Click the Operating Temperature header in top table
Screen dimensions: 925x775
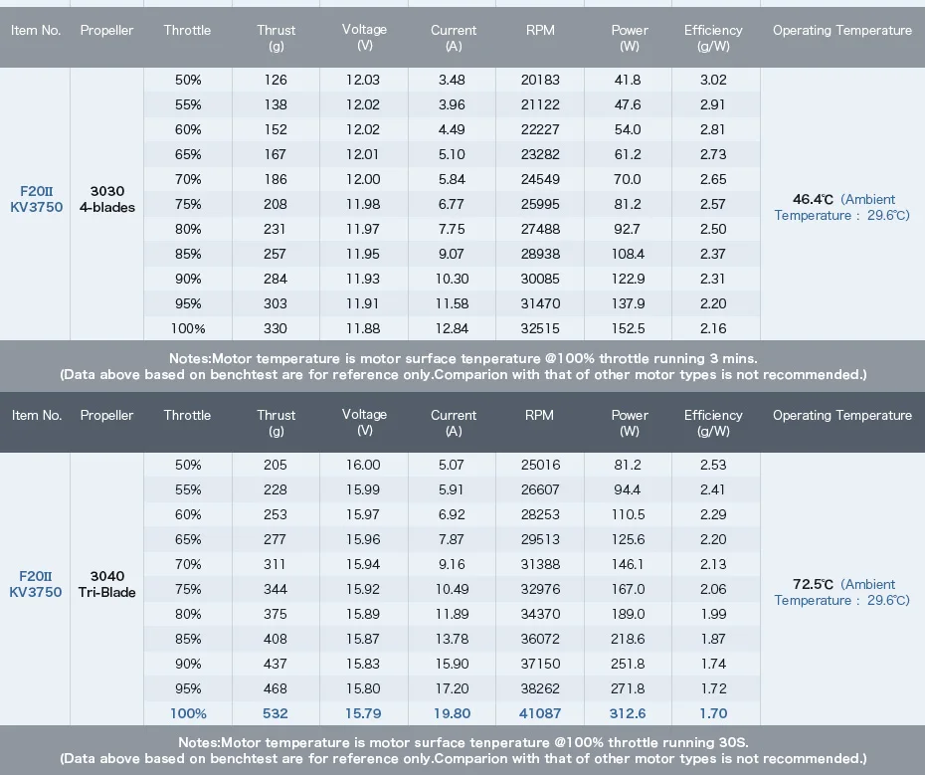pyautogui.click(x=841, y=30)
